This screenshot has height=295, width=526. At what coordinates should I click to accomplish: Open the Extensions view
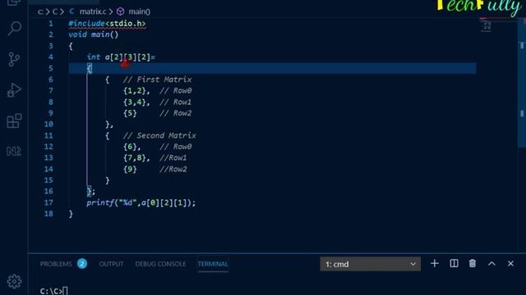pyautogui.click(x=14, y=120)
